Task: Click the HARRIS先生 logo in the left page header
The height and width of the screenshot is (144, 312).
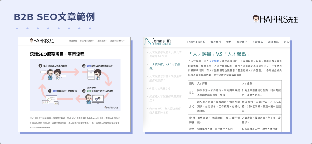Action: click(42, 41)
